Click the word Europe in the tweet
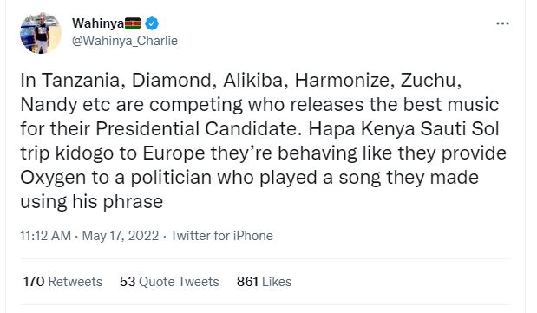 [174, 153]
